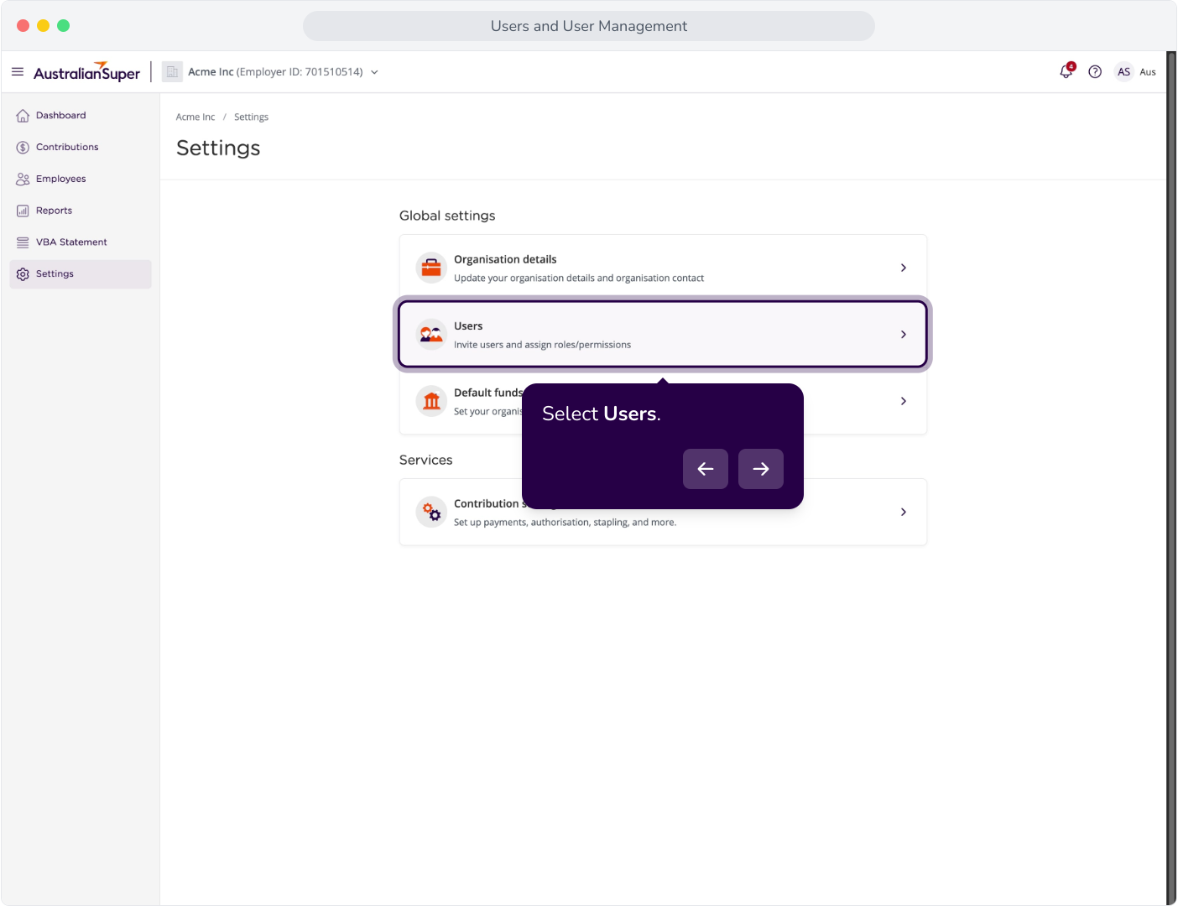Click the Default funds bank icon

[x=431, y=401]
